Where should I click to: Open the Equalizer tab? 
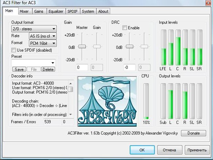point(56,11)
